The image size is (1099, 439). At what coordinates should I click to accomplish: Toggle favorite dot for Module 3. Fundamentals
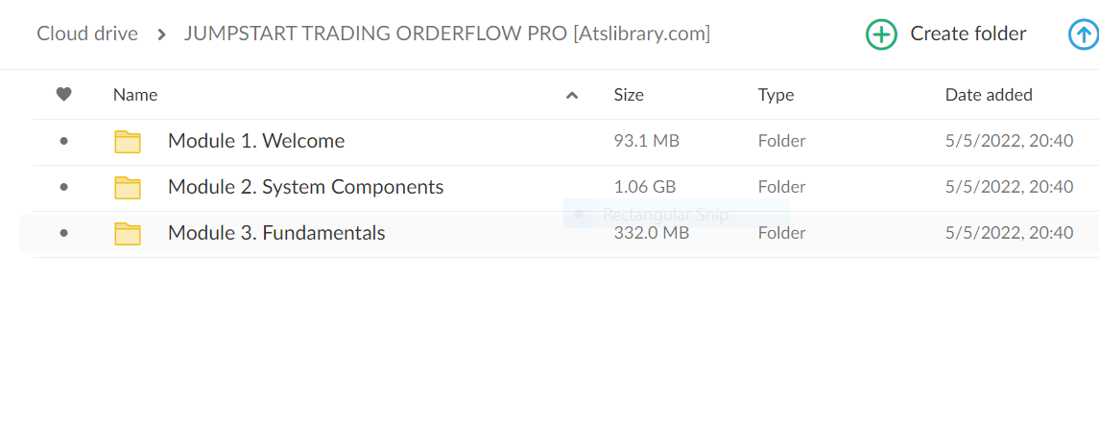(x=63, y=233)
